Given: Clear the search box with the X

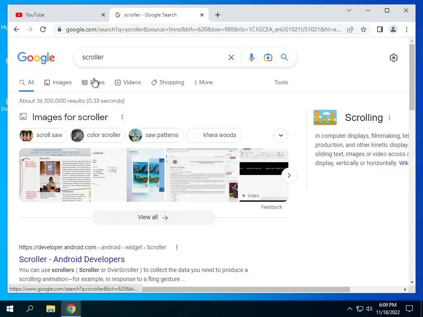Looking at the screenshot, I should pos(231,57).
